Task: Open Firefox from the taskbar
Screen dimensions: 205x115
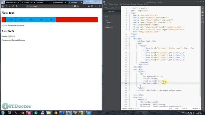Action: click(62, 113)
